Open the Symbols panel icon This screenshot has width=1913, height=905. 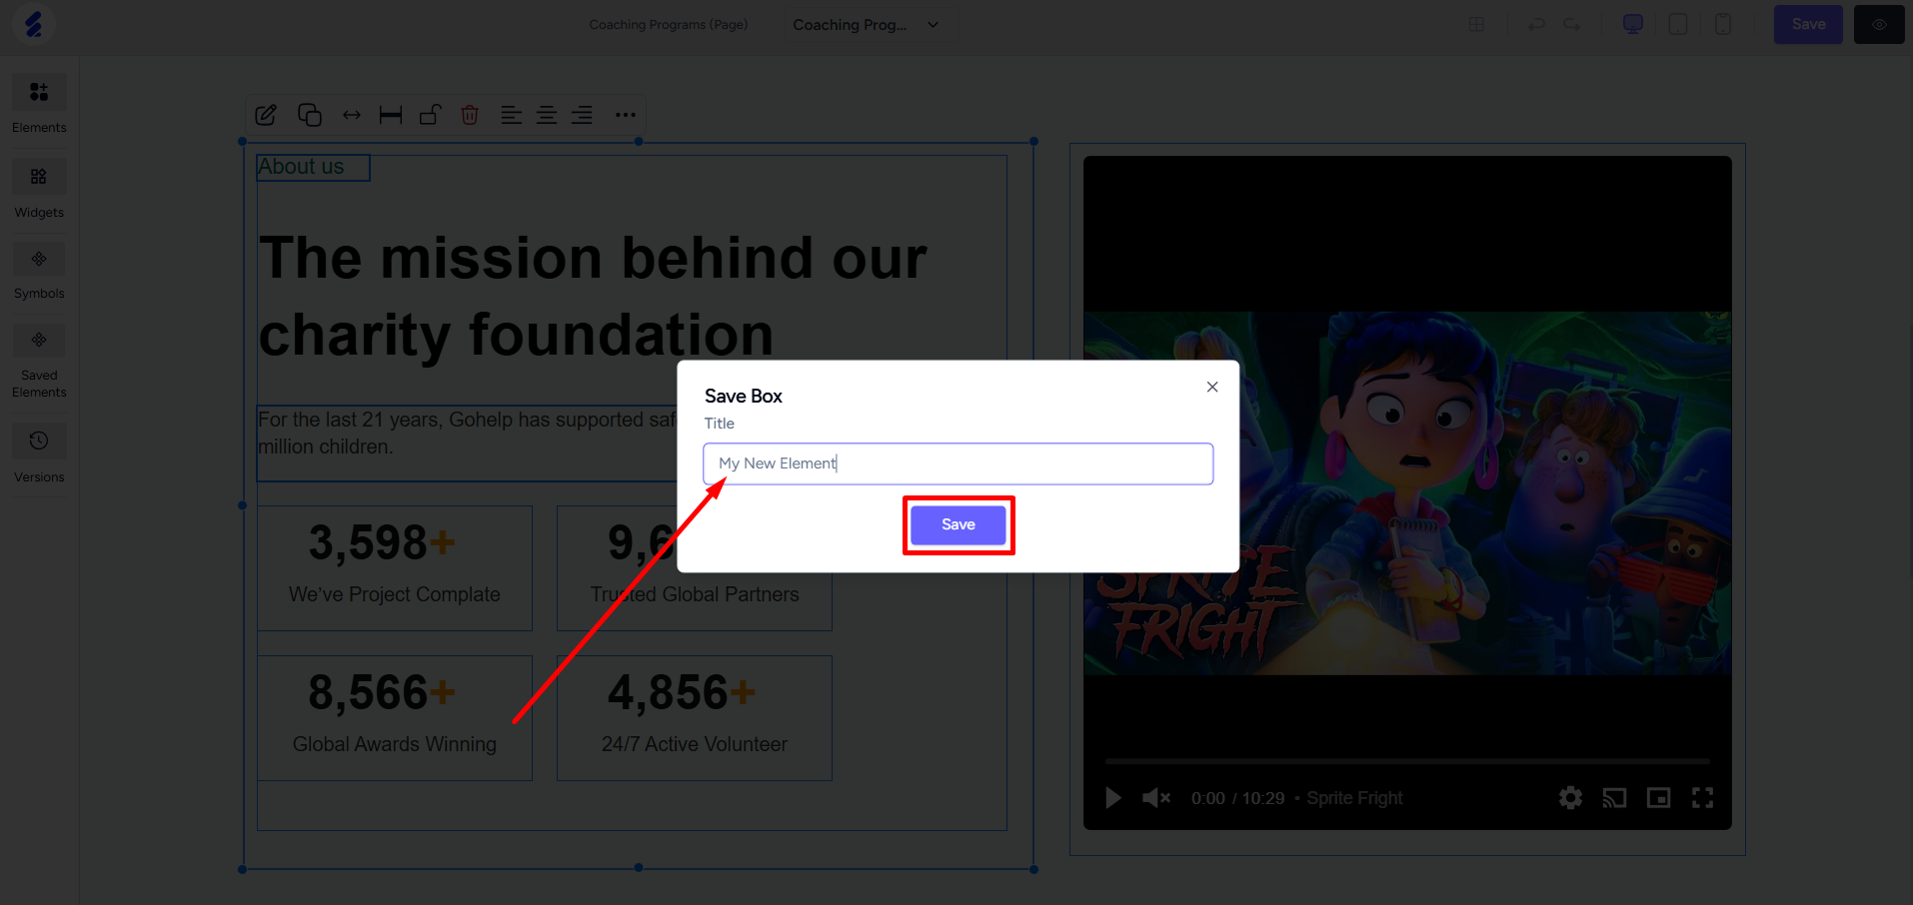pos(39,260)
